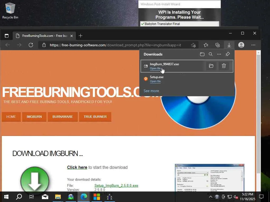Open the BURNAWARE menu item
The width and height of the screenshot is (270, 202).
point(63,117)
